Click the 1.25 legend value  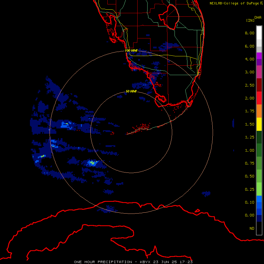click(x=250, y=137)
